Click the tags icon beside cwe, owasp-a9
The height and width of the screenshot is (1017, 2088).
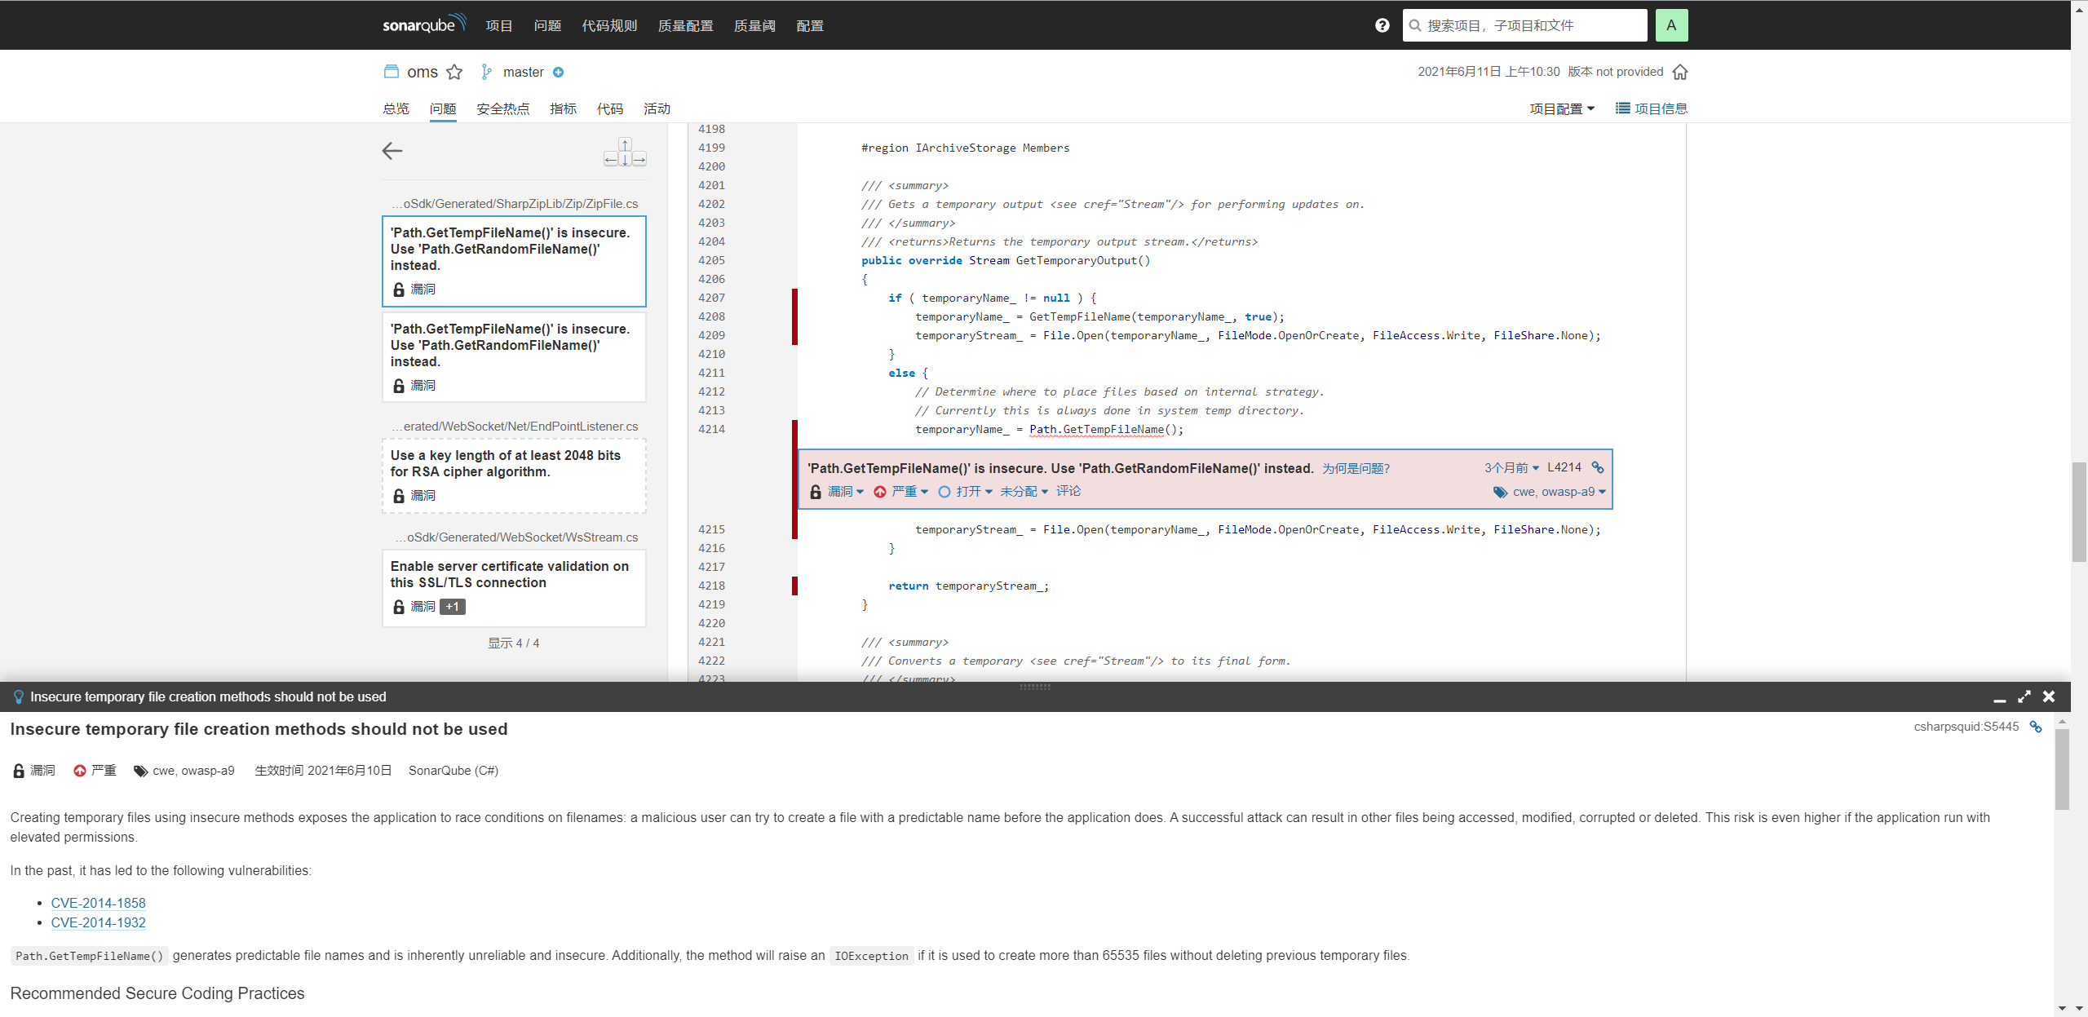pos(1500,492)
